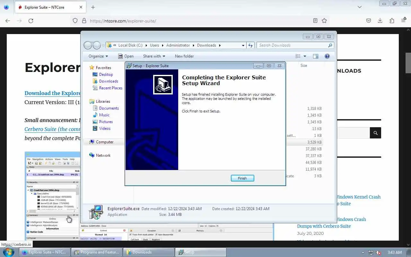Click the network tray icon
The image size is (411, 257).
click(371, 253)
